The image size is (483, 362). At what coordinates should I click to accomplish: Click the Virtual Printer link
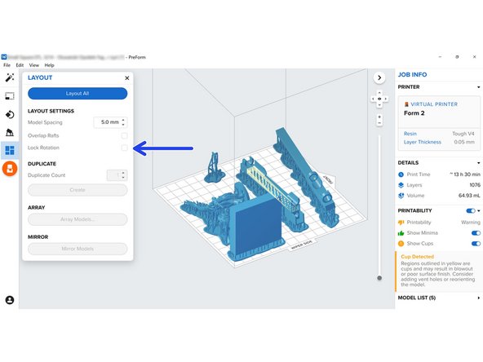[x=434, y=104]
